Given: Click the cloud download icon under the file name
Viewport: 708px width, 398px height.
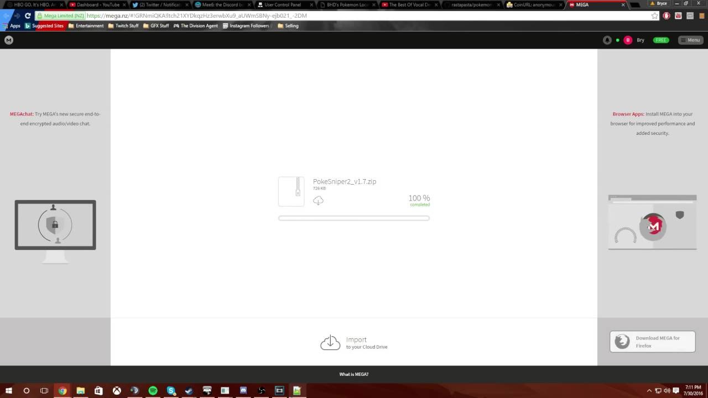Looking at the screenshot, I should (318, 201).
